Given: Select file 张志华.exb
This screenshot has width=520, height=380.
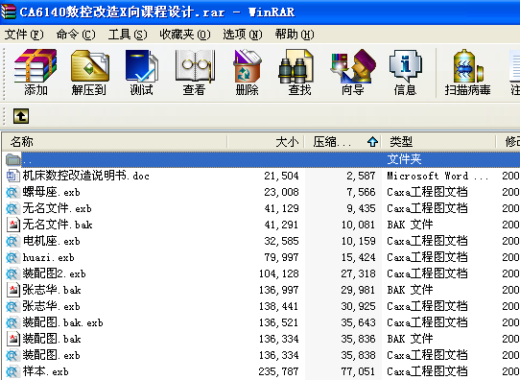Looking at the screenshot, I should [52, 306].
